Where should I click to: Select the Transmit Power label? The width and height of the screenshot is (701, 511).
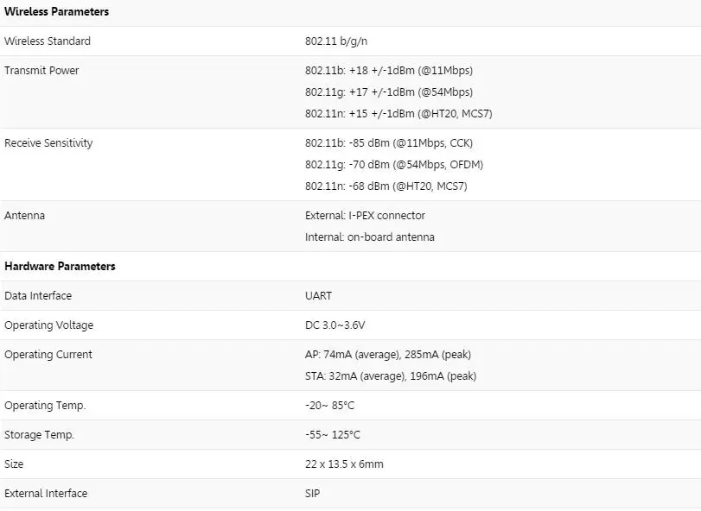[41, 71]
